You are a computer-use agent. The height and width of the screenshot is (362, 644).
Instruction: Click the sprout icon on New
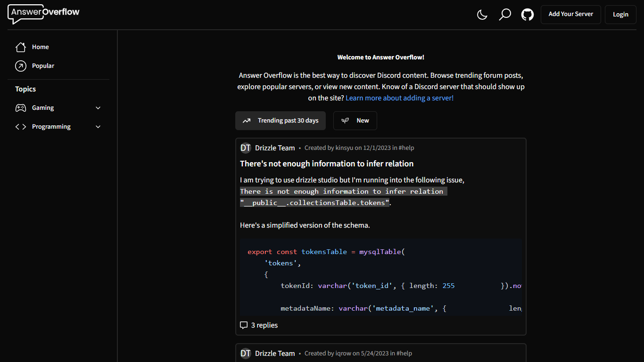coord(345,121)
